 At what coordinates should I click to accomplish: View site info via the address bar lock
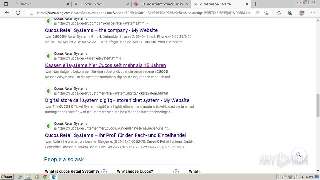coord(31,13)
